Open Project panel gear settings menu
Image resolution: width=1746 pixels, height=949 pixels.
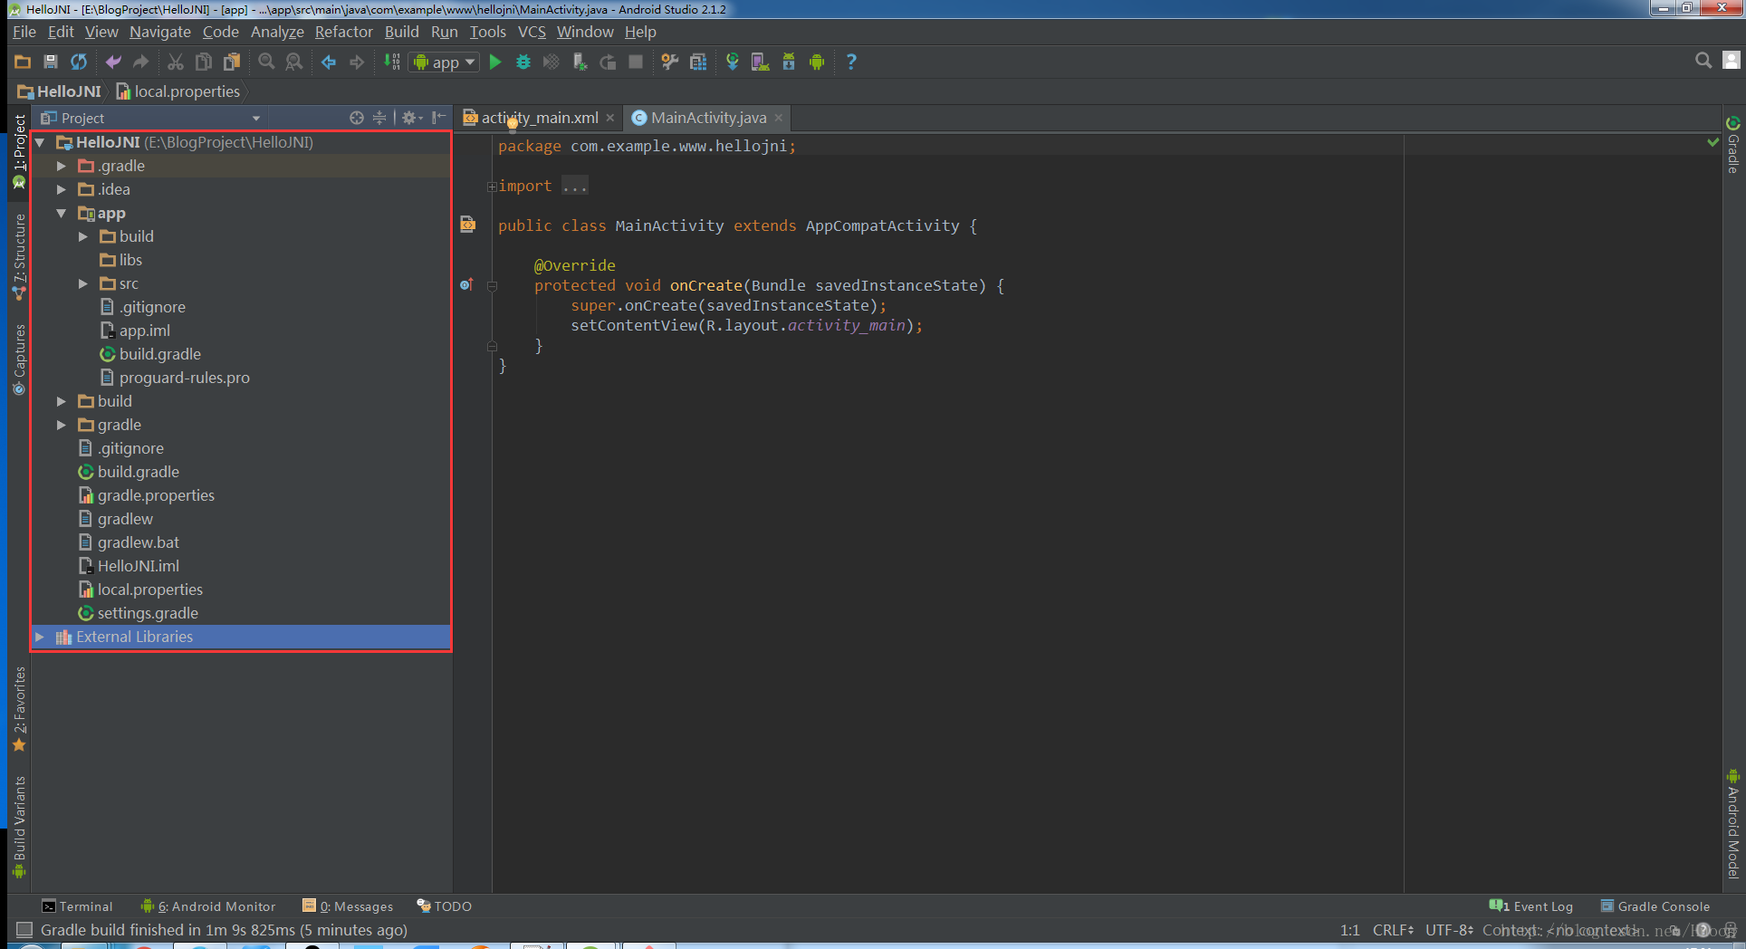click(412, 118)
